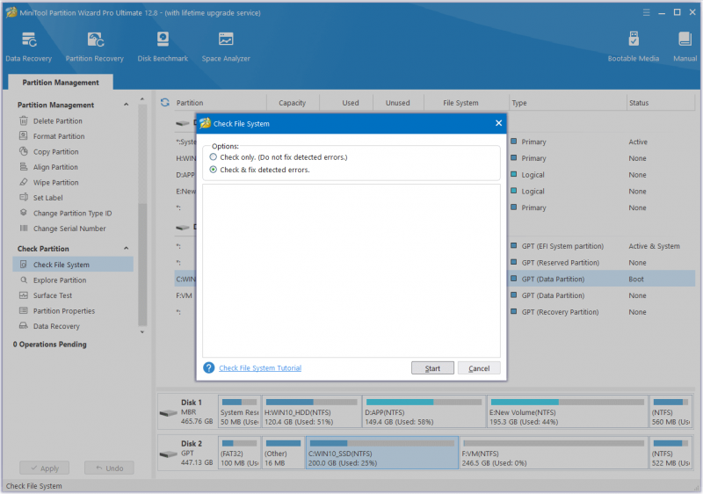Click sidebar scroll down arrow
The height and width of the screenshot is (494, 703).
click(142, 332)
